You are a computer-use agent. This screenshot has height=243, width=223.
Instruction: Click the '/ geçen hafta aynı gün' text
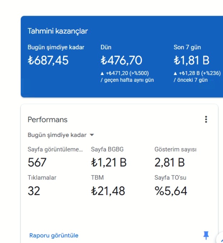pyautogui.click(x=127, y=80)
